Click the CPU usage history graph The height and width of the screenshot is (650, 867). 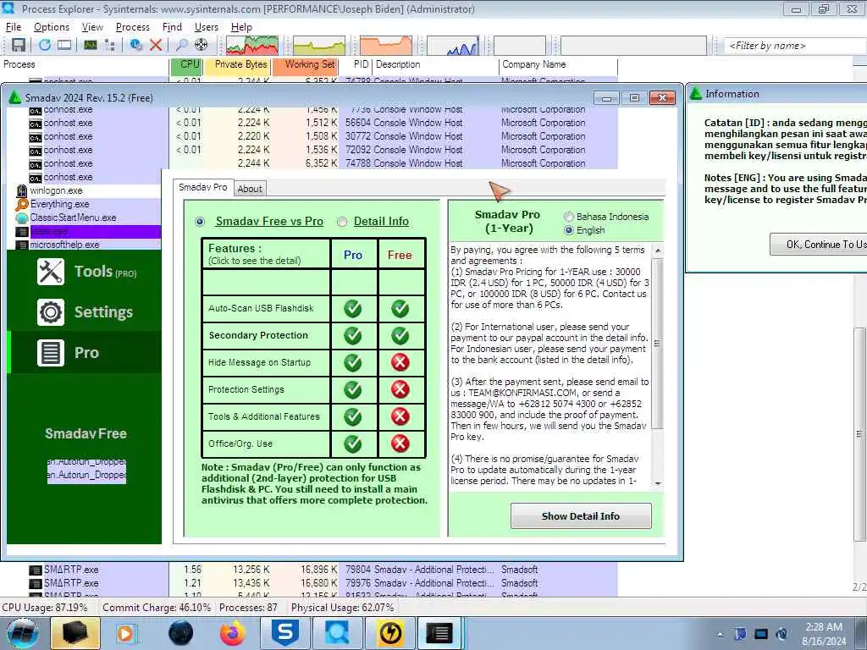click(252, 46)
